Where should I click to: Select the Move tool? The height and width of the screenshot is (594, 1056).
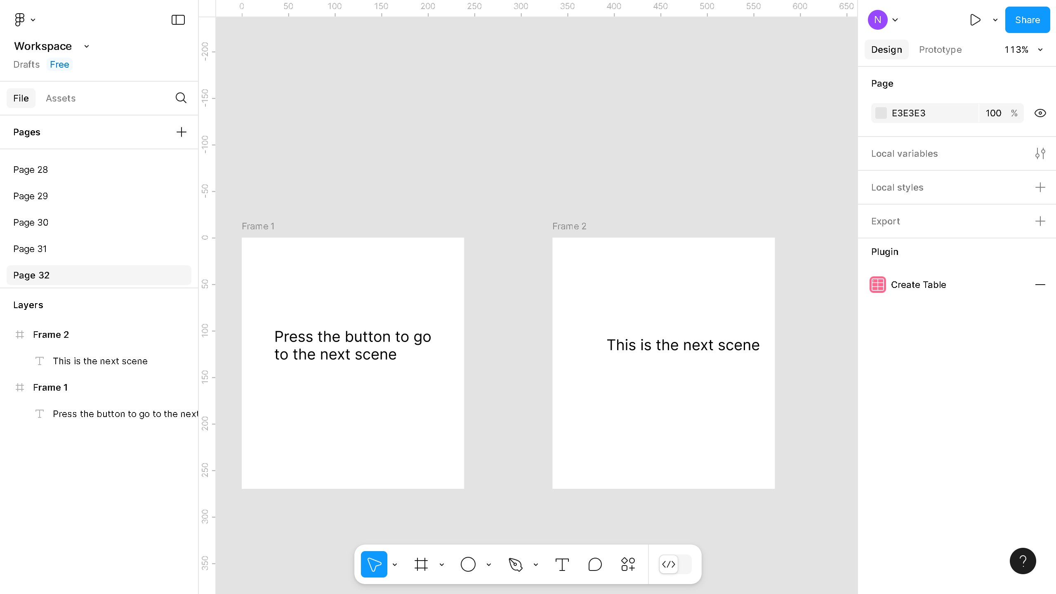[374, 564]
